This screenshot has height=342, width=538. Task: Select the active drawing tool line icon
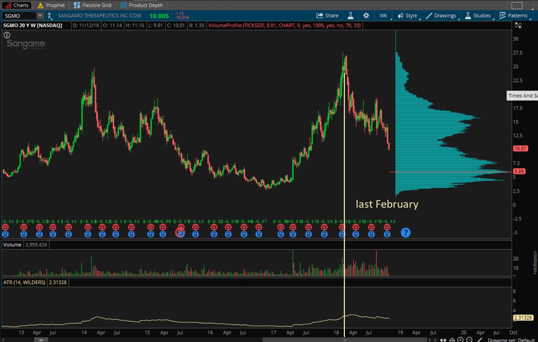tap(479, 340)
